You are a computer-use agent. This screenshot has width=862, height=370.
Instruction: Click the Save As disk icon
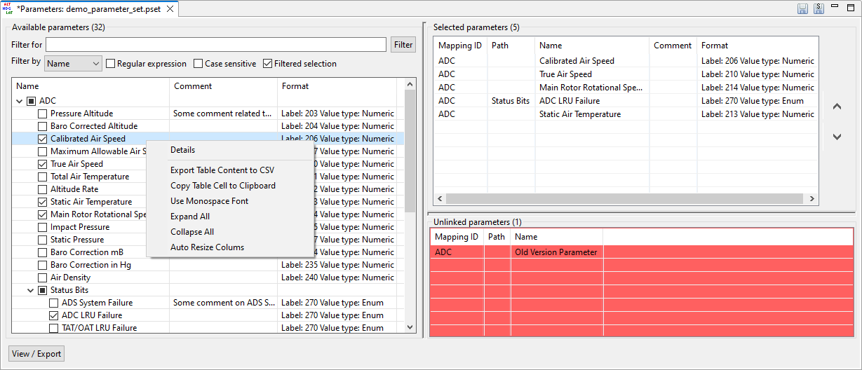tap(819, 8)
